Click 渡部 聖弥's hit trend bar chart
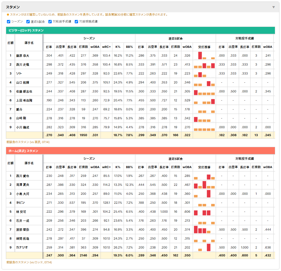 pyautogui.click(x=204, y=230)
